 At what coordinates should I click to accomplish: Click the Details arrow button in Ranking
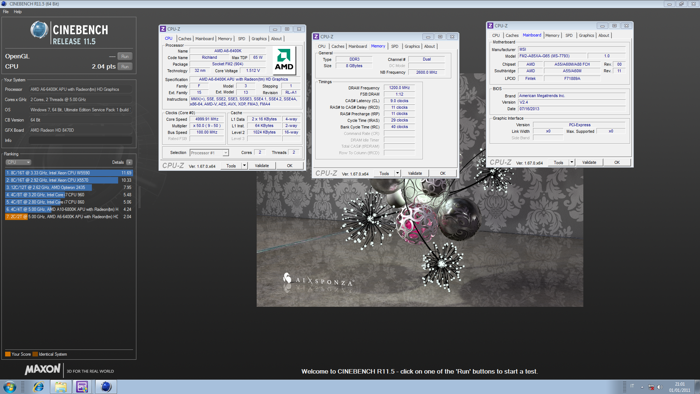point(129,162)
